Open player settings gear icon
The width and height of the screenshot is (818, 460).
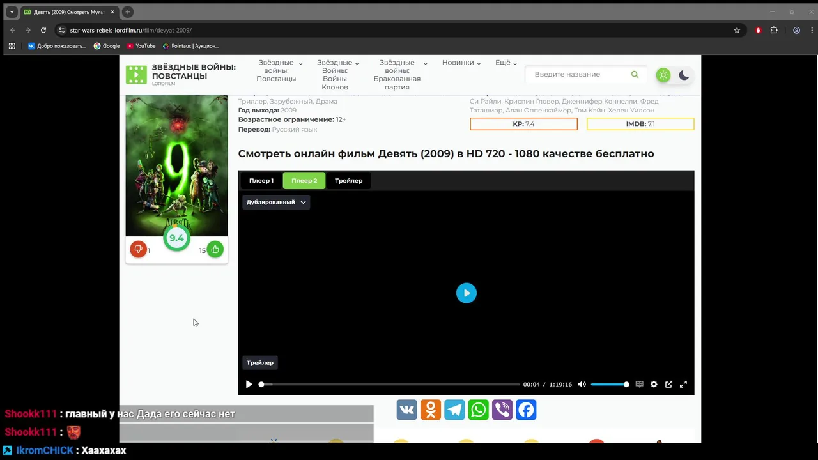pos(654,385)
